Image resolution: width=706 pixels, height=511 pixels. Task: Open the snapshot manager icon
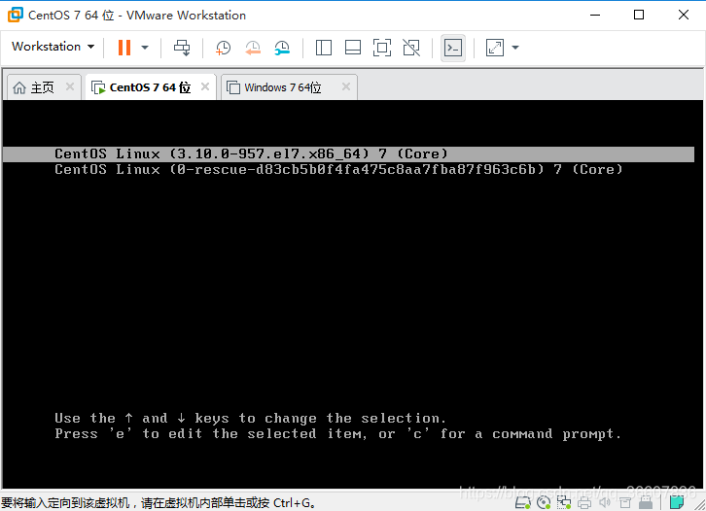point(282,48)
